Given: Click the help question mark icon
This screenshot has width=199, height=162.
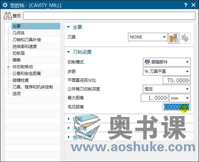Looking at the screenshot, I should pos(185,5).
